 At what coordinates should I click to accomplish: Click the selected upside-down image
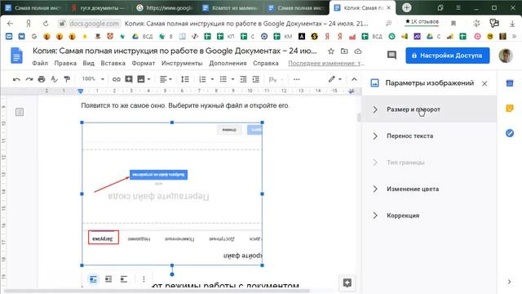coord(172,194)
